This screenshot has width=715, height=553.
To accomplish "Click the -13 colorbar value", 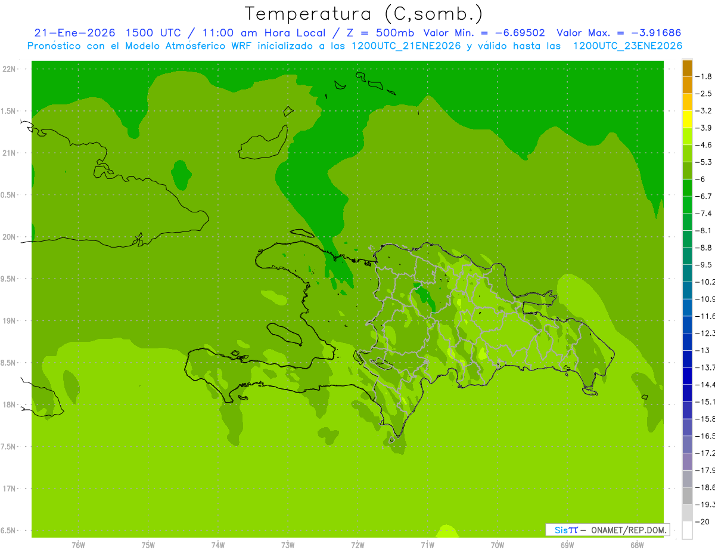I will click(702, 350).
